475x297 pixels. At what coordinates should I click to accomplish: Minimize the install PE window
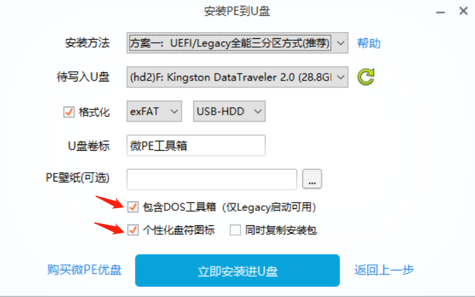(x=440, y=12)
